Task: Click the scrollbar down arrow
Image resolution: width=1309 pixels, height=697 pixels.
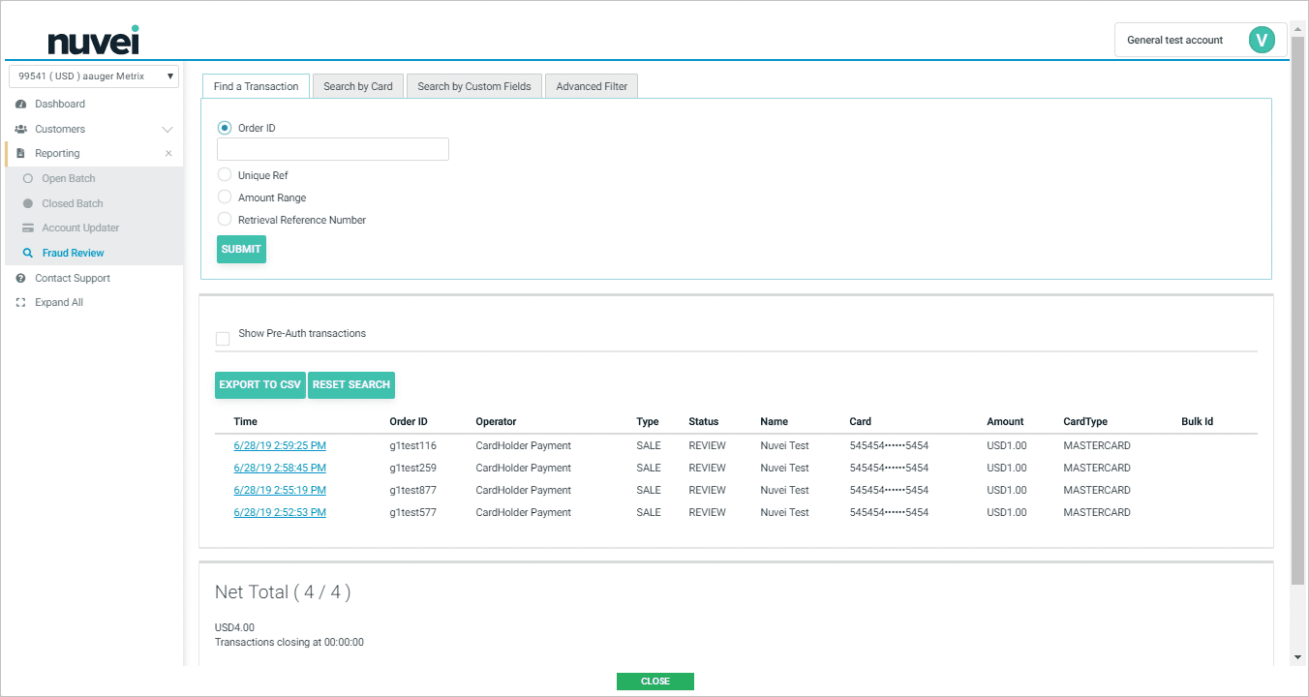Action: point(1298,657)
